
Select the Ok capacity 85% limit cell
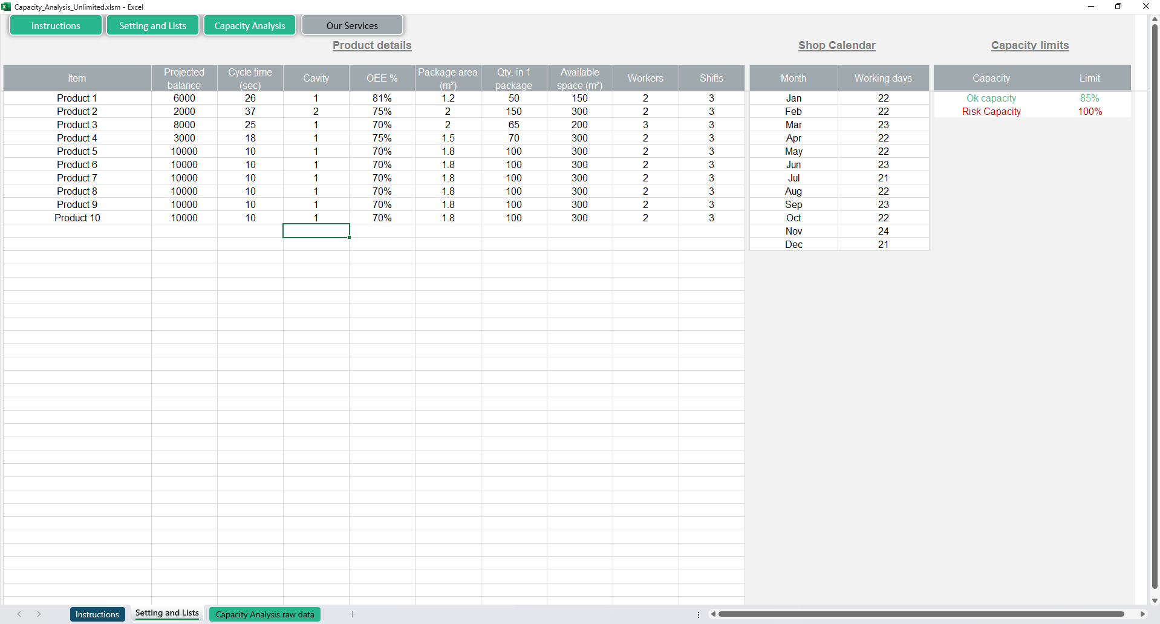tap(1089, 98)
